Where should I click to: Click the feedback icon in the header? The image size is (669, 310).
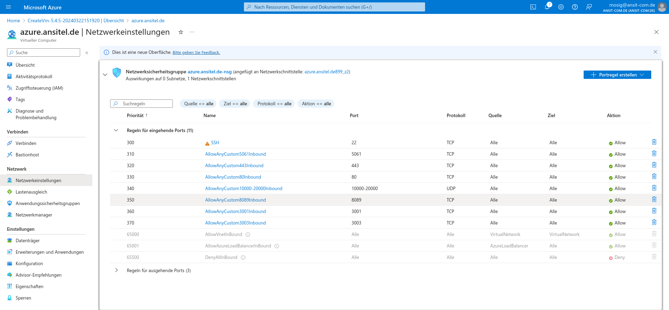589,7
